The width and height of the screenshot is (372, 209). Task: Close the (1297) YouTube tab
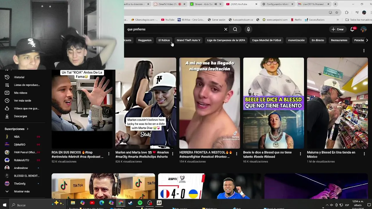click(x=256, y=4)
